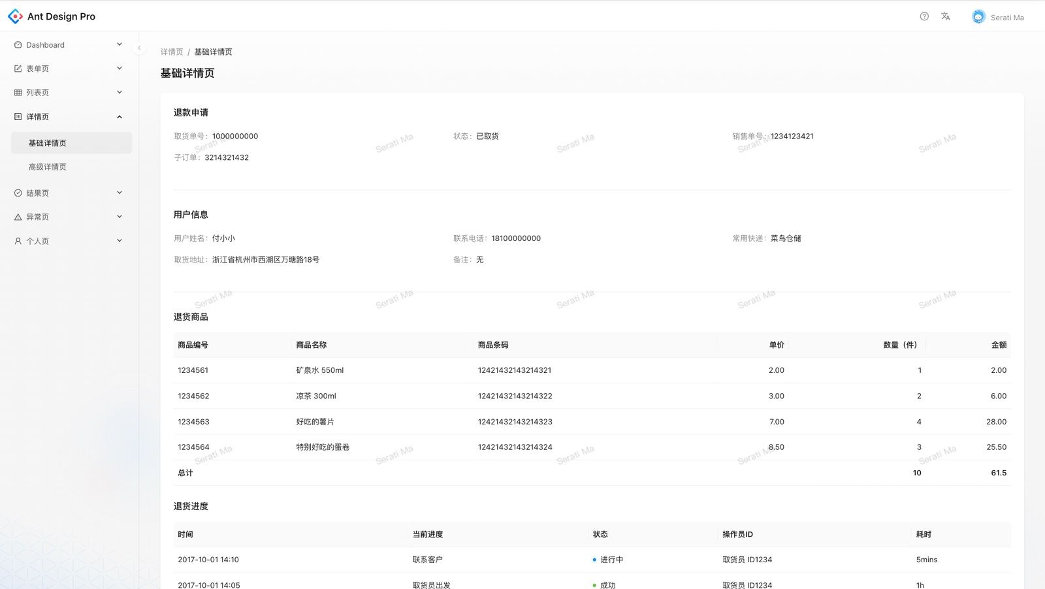Click pickup number 1000000000

coord(235,136)
